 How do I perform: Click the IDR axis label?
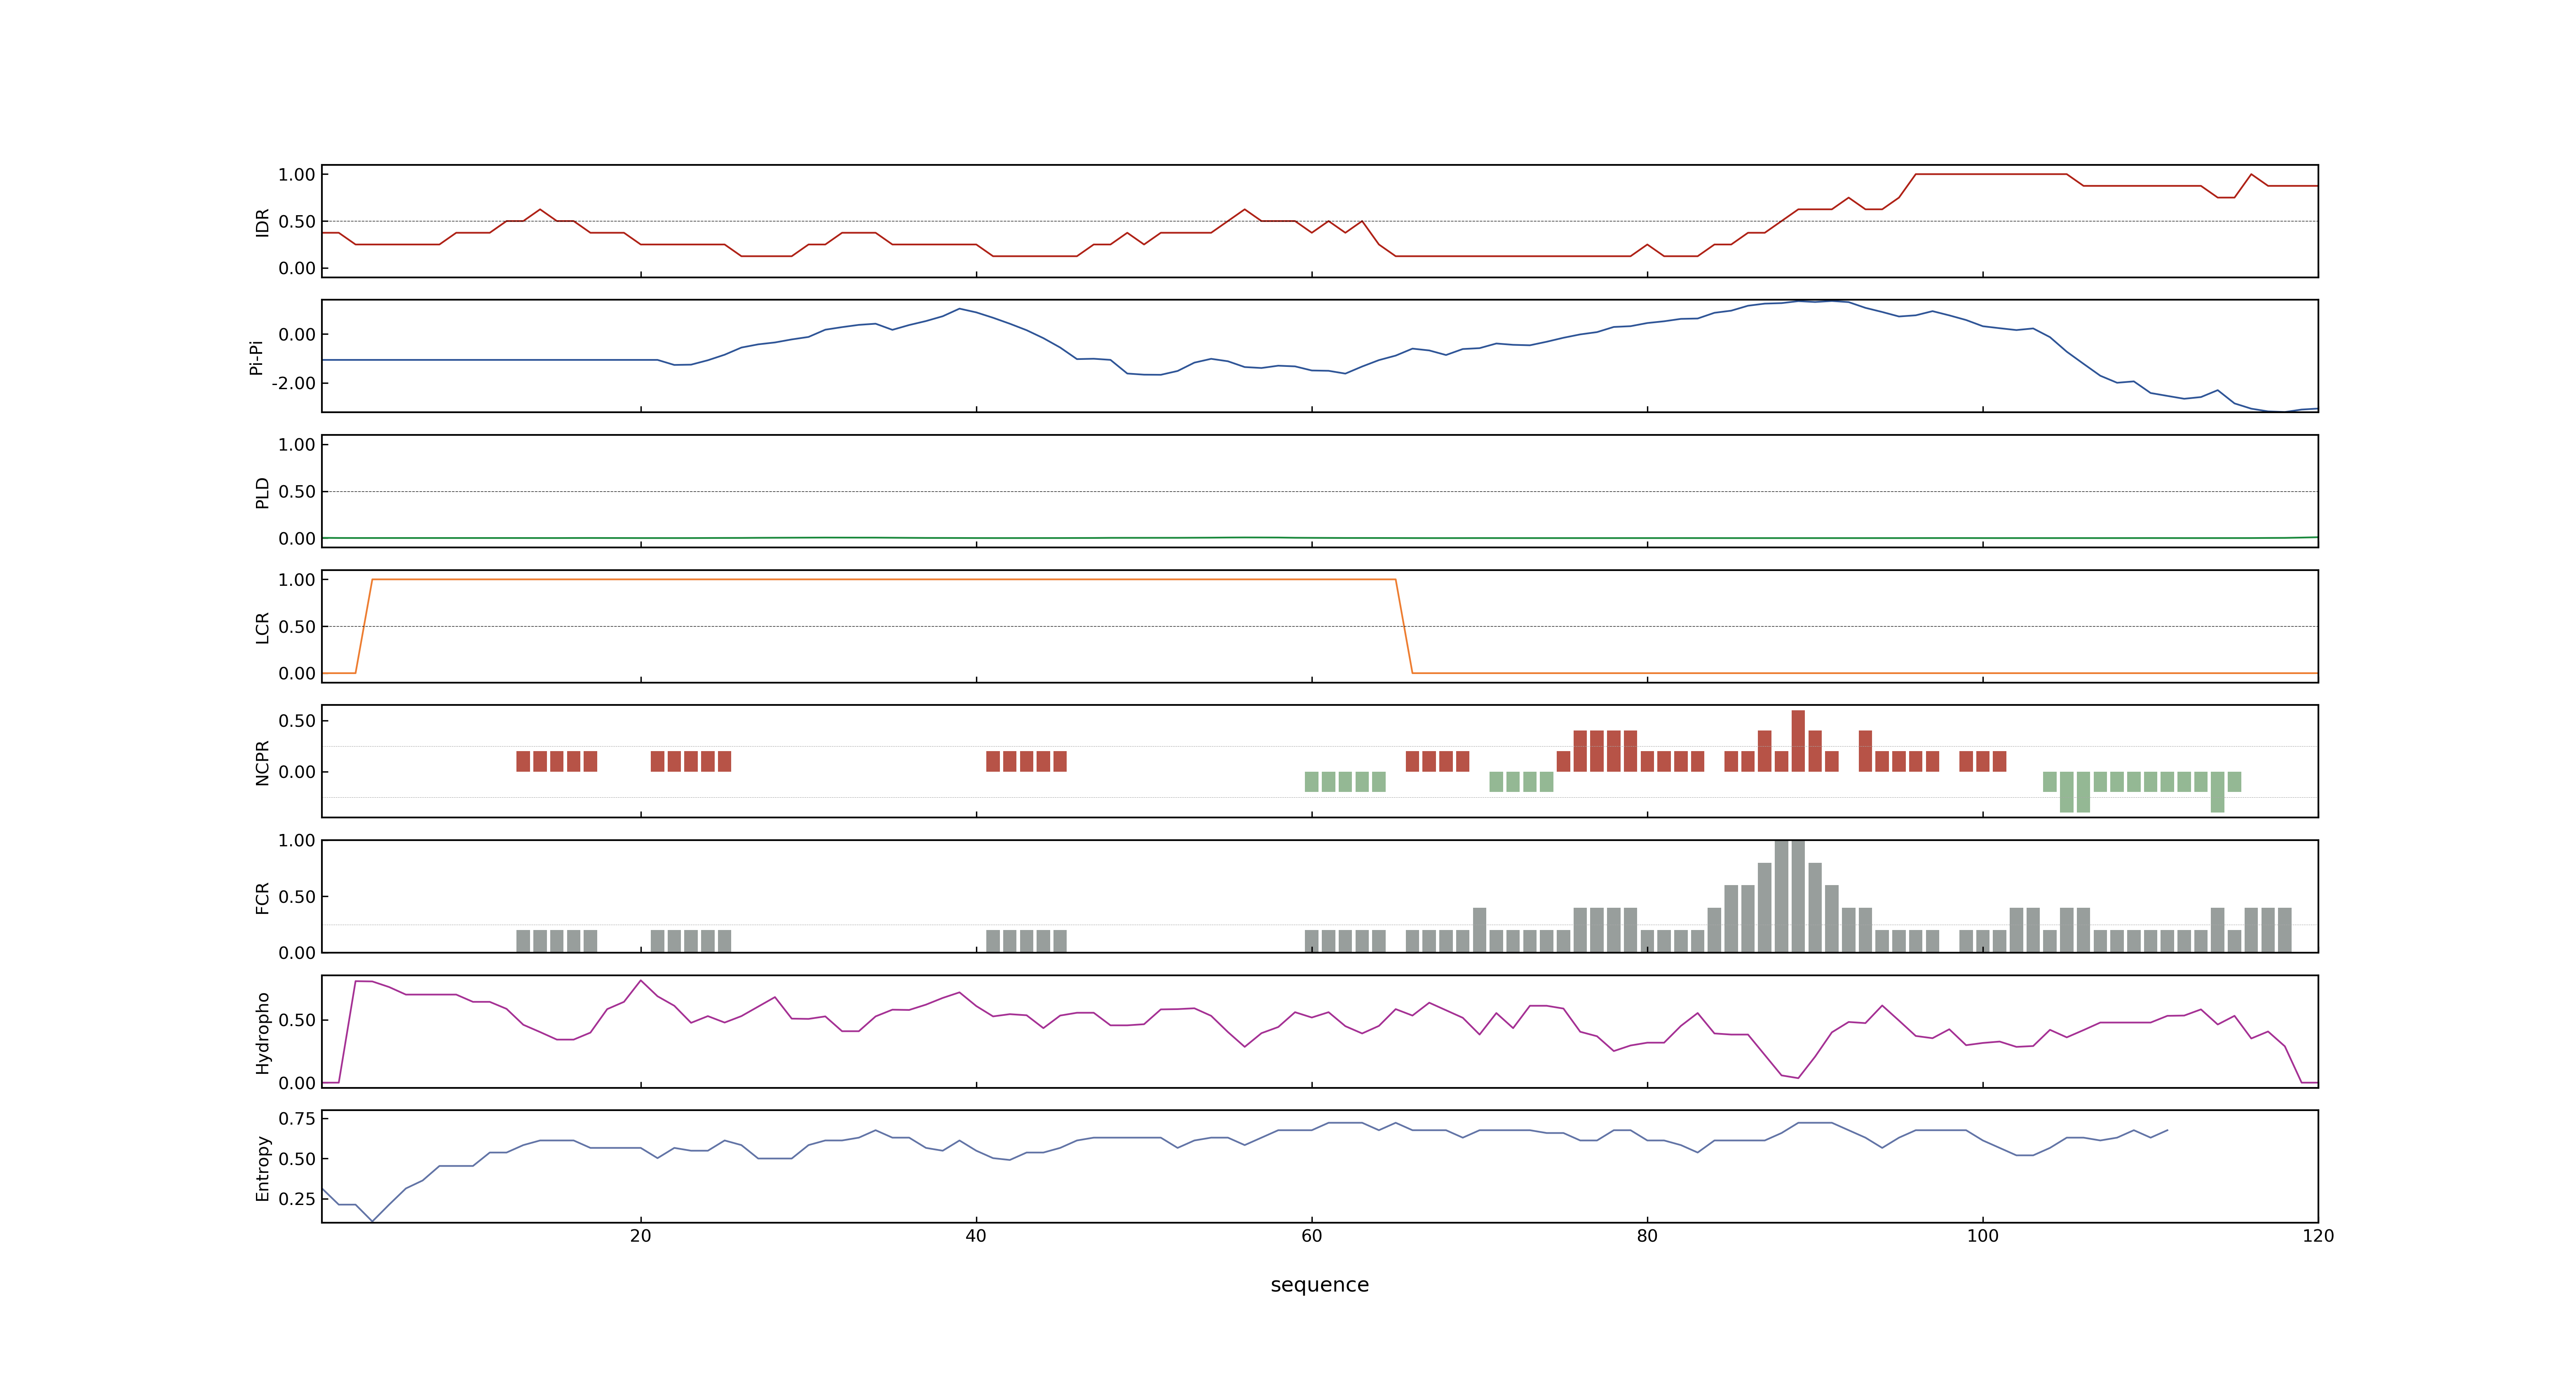pyautogui.click(x=262, y=222)
